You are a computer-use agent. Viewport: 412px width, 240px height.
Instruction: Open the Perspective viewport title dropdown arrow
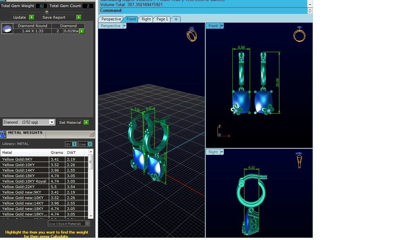pos(125,26)
